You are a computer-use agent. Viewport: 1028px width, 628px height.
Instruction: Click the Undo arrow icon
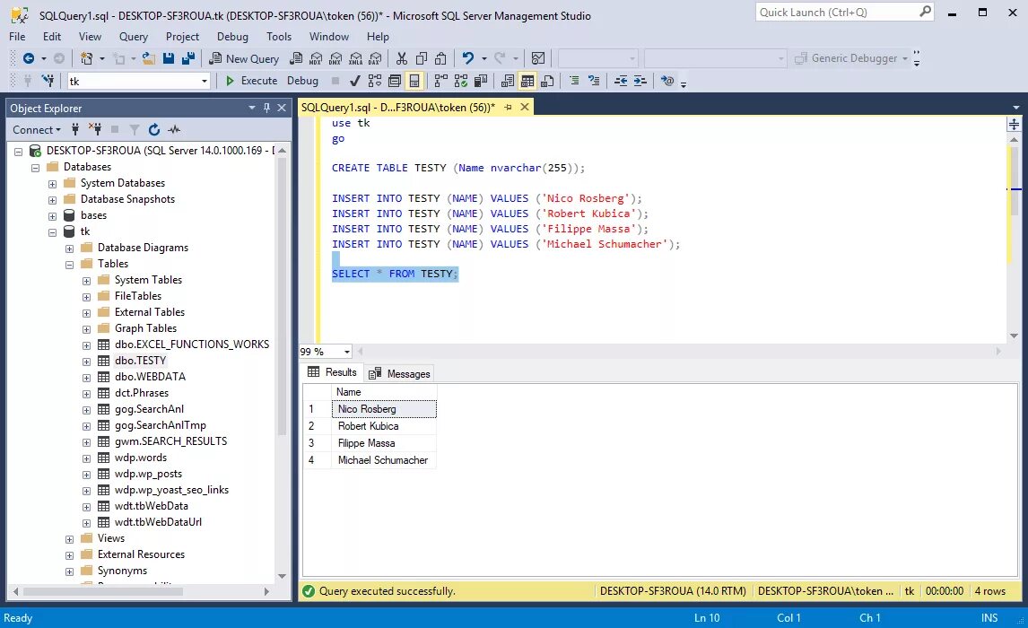[467, 58]
